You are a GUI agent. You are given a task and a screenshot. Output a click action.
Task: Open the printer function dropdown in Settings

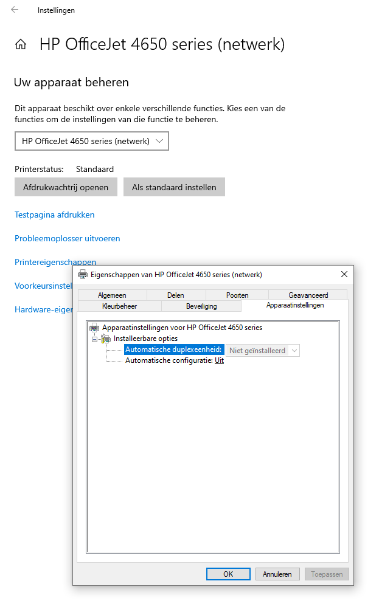(x=92, y=141)
